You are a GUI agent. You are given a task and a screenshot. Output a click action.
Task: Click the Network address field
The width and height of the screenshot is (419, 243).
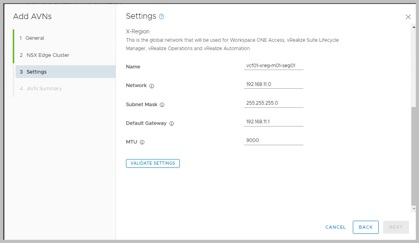(273, 84)
